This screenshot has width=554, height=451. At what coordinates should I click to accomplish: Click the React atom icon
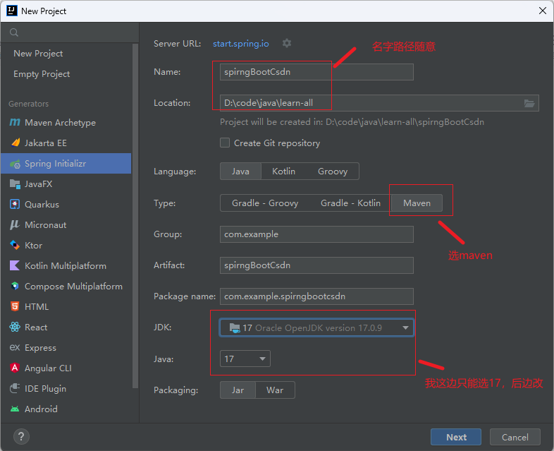pyautogui.click(x=15, y=327)
